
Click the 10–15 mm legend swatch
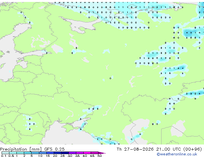pos(42,153)
